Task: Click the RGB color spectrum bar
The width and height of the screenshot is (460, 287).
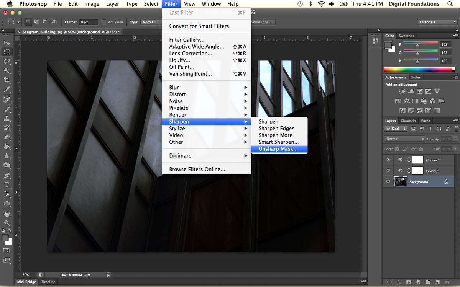Action: coord(420,70)
